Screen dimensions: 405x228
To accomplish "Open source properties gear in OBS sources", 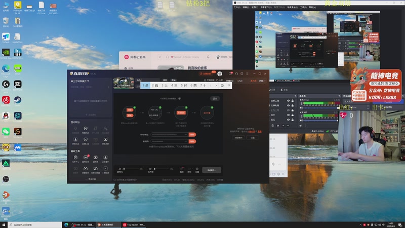I will (x=278, y=125).
